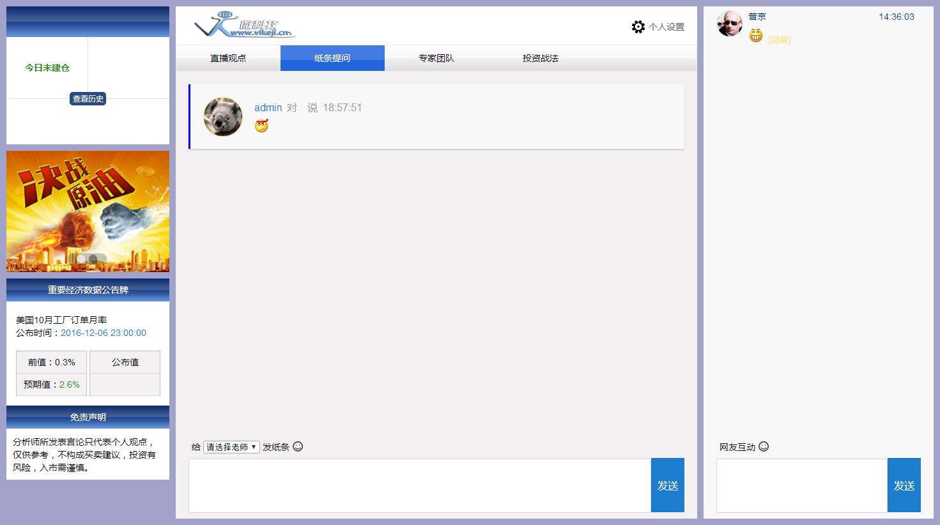Click the 18:57:51 note timestamp
The image size is (940, 525).
[x=343, y=107]
